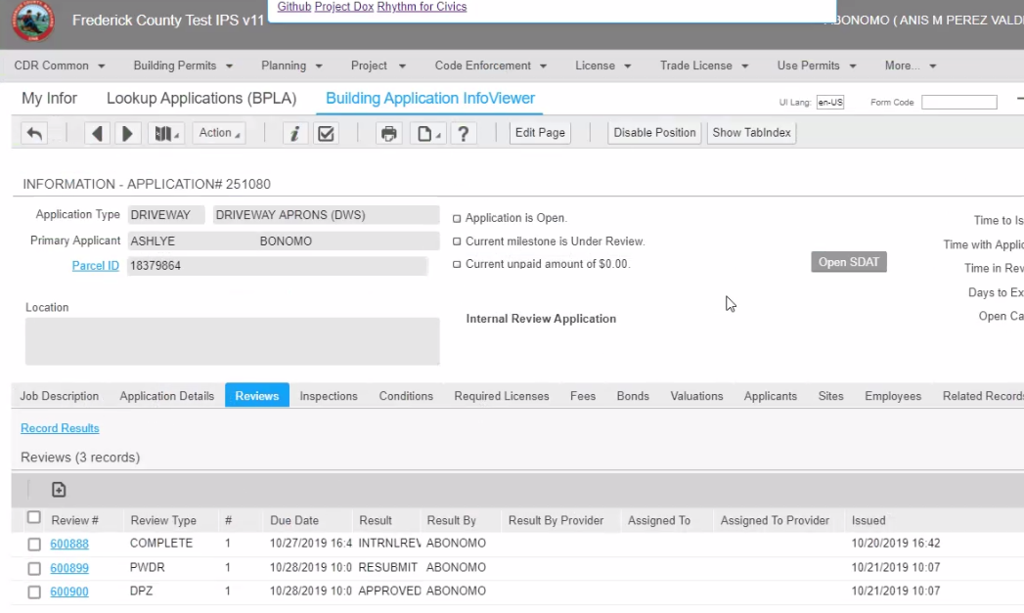Expand the CDR Common menu

click(60, 66)
